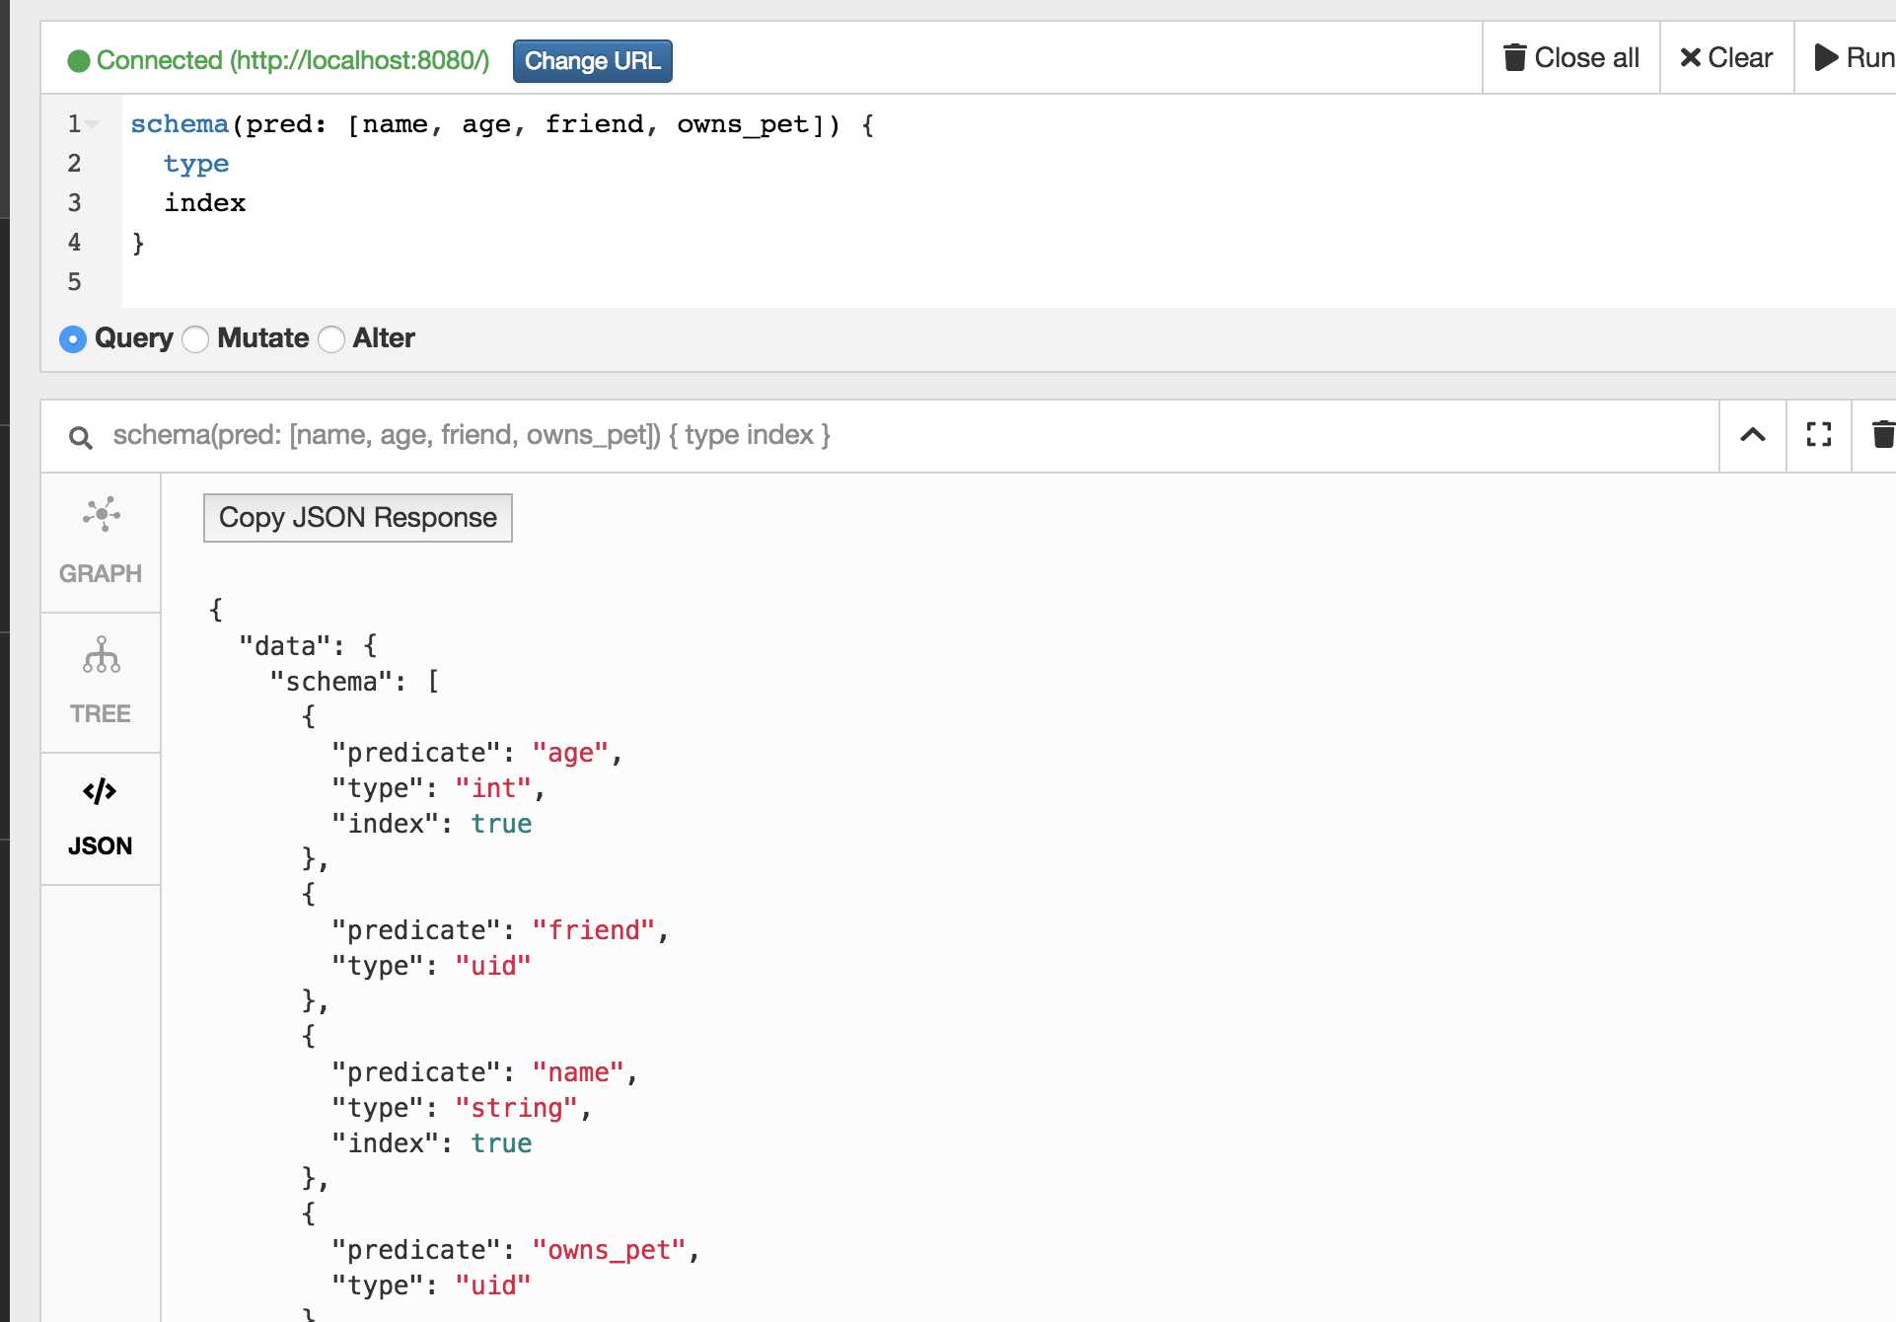The height and width of the screenshot is (1322, 1896).
Task: Fold line 1 with the gutter arrow
Action: click(92, 124)
